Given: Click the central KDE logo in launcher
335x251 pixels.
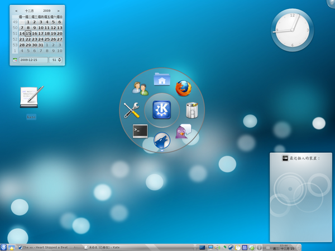Looking at the screenshot, I should click(162, 110).
